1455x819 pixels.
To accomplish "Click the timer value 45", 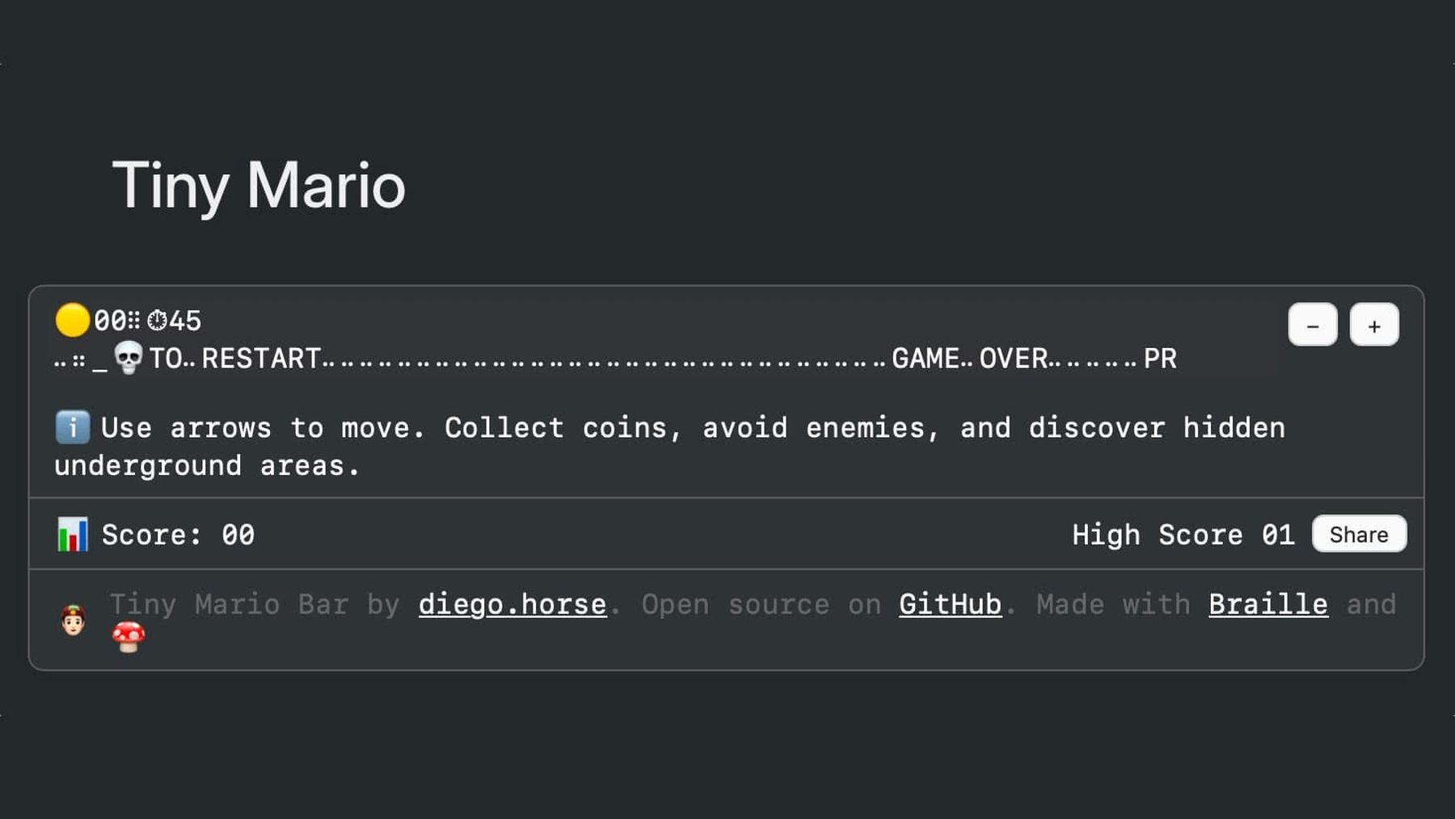I will pyautogui.click(x=185, y=321).
